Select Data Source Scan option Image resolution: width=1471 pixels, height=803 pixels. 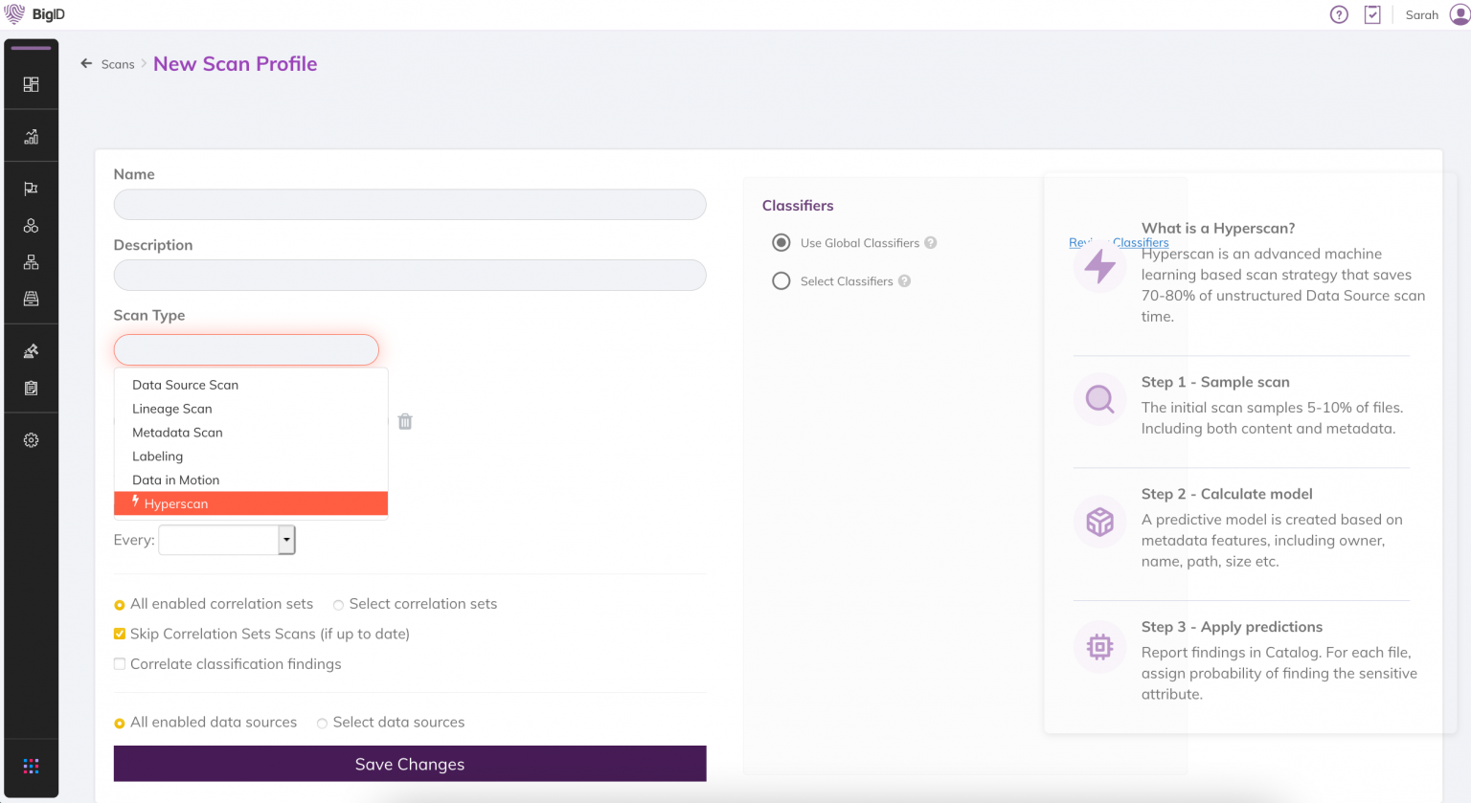[x=185, y=385]
